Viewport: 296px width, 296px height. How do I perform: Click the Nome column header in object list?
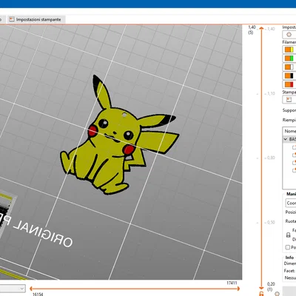coord(290,131)
